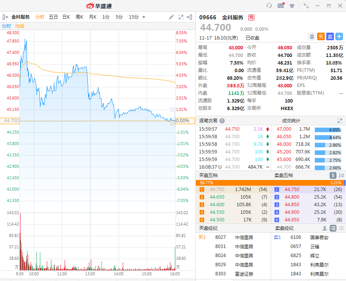The height and width of the screenshot is (281, 346).
Task: Click the 最高 48.000 value
Action: (x=235, y=47)
